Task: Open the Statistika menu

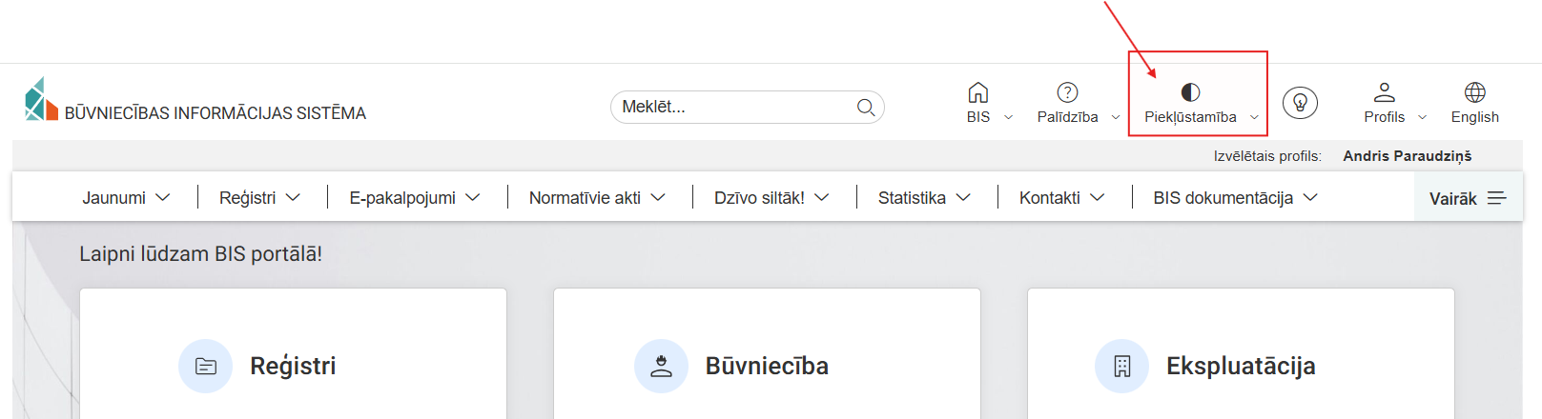Action: pyautogui.click(x=924, y=197)
